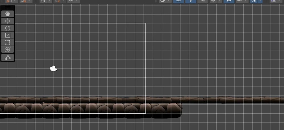The height and width of the screenshot is (130, 284).
Task: Select the lower row of stacked log ends
Action: (x=91, y=111)
